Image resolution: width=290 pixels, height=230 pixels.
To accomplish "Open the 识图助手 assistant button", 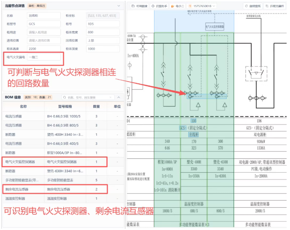I will click(x=159, y=6).
